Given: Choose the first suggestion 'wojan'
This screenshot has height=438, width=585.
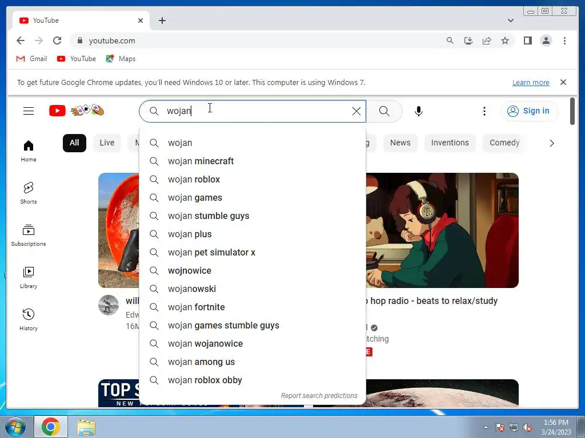Looking at the screenshot, I should 252,143.
